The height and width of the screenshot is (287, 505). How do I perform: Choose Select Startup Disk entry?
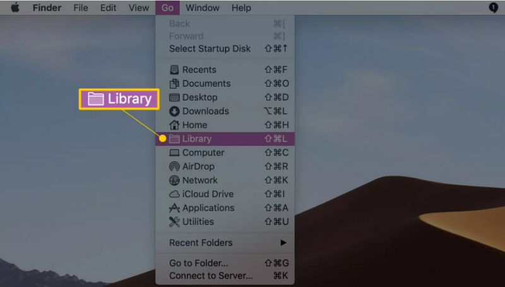click(x=225, y=49)
